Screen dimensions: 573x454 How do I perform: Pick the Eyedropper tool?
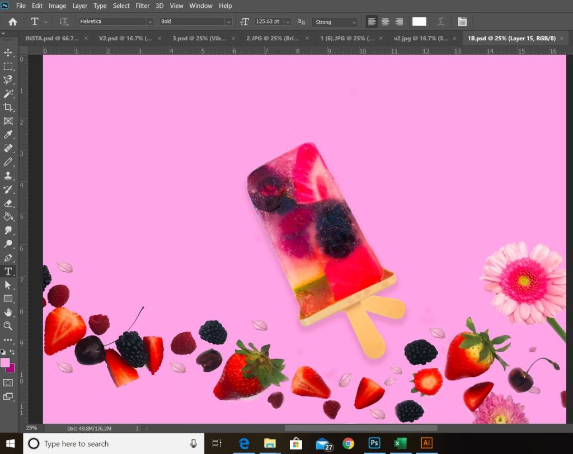(8, 135)
